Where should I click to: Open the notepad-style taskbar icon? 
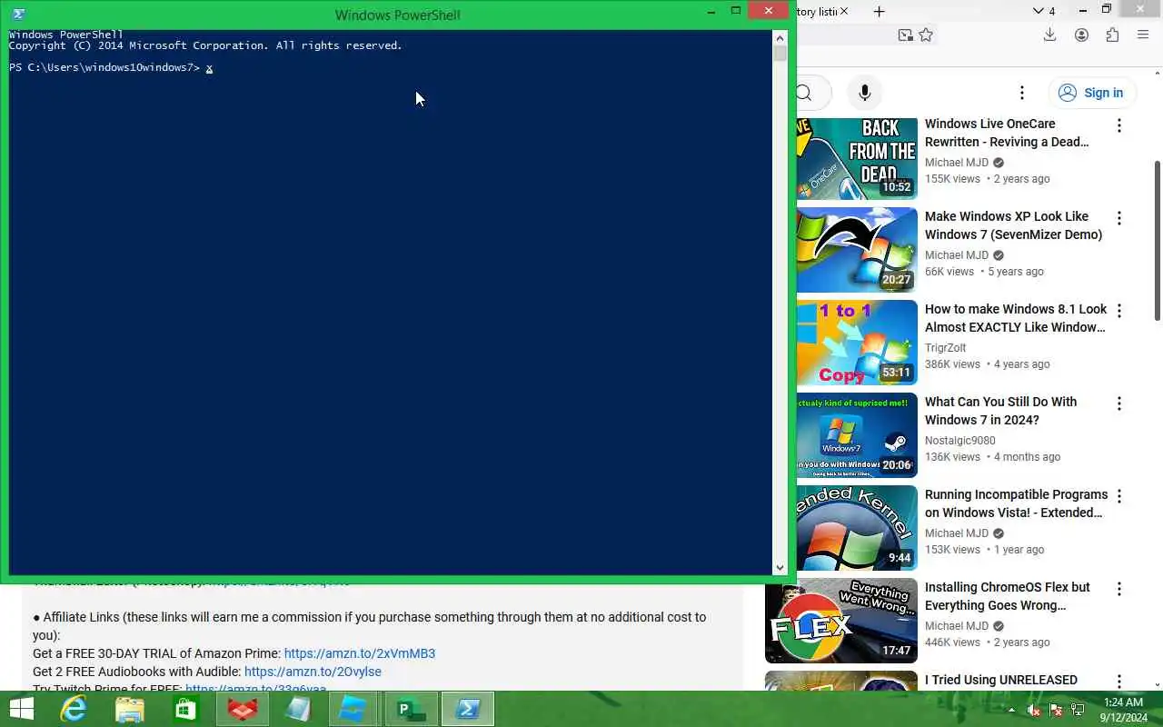pos(298,709)
